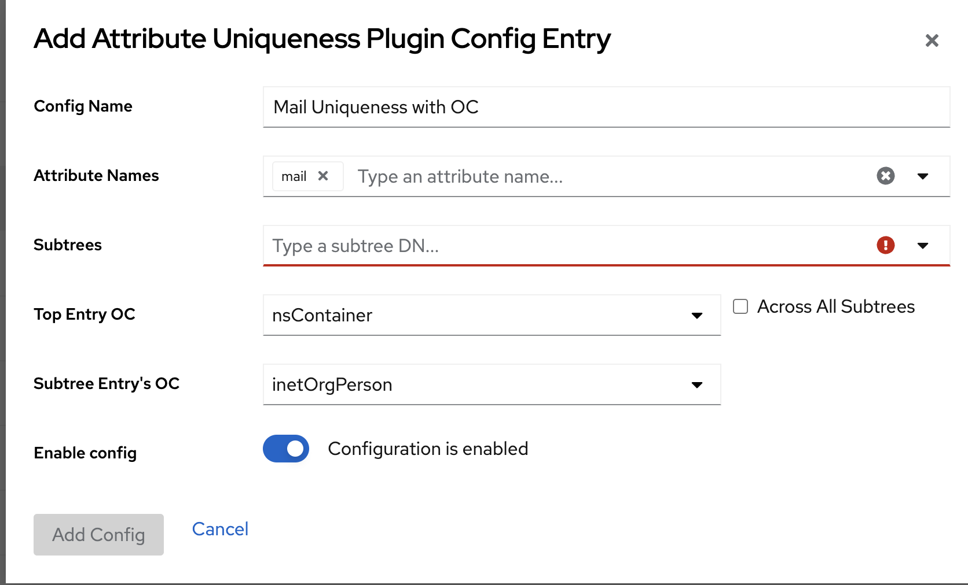The width and height of the screenshot is (968, 585).
Task: Click the nsContainer selected value
Action: coord(322,315)
